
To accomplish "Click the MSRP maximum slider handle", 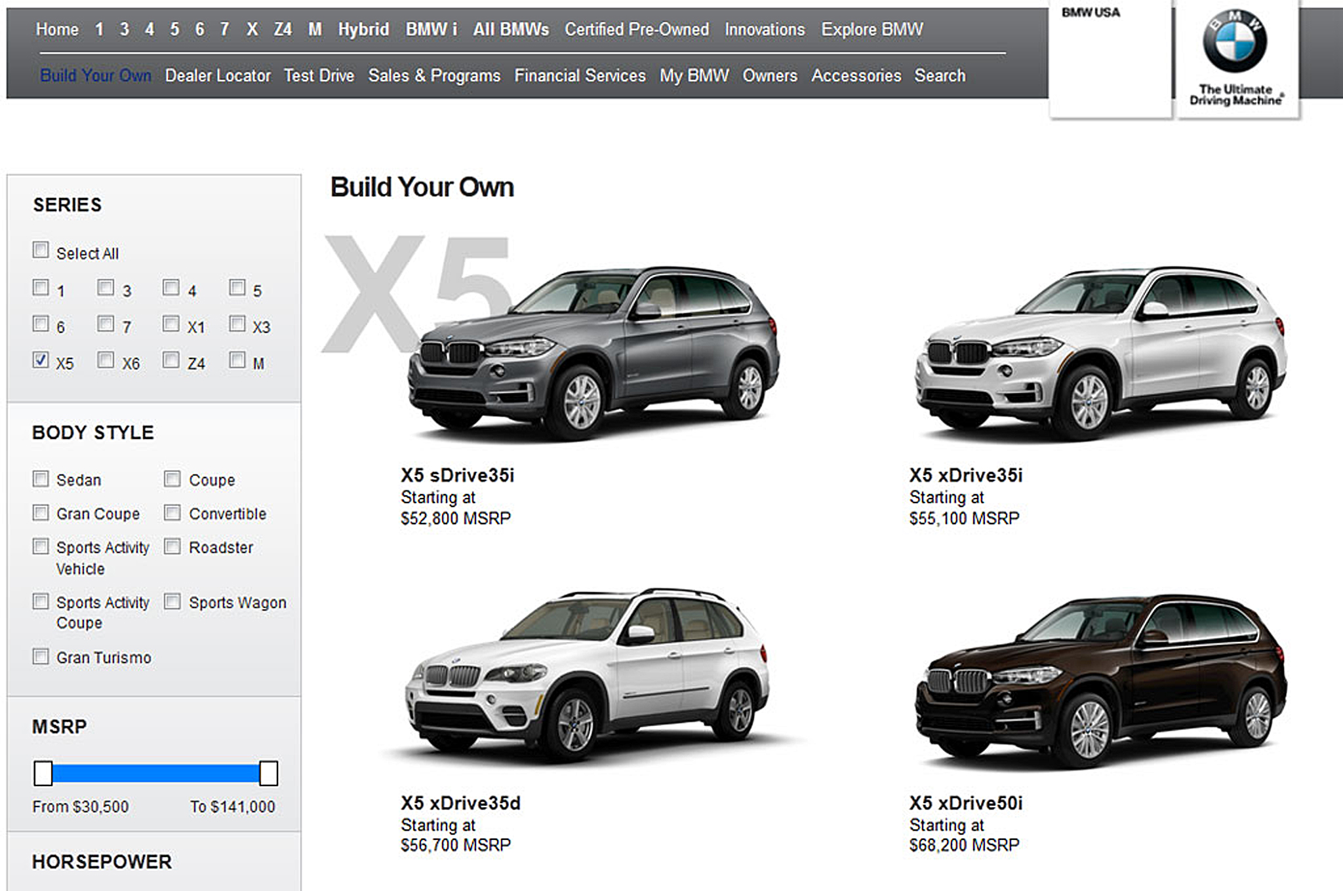I will point(268,773).
